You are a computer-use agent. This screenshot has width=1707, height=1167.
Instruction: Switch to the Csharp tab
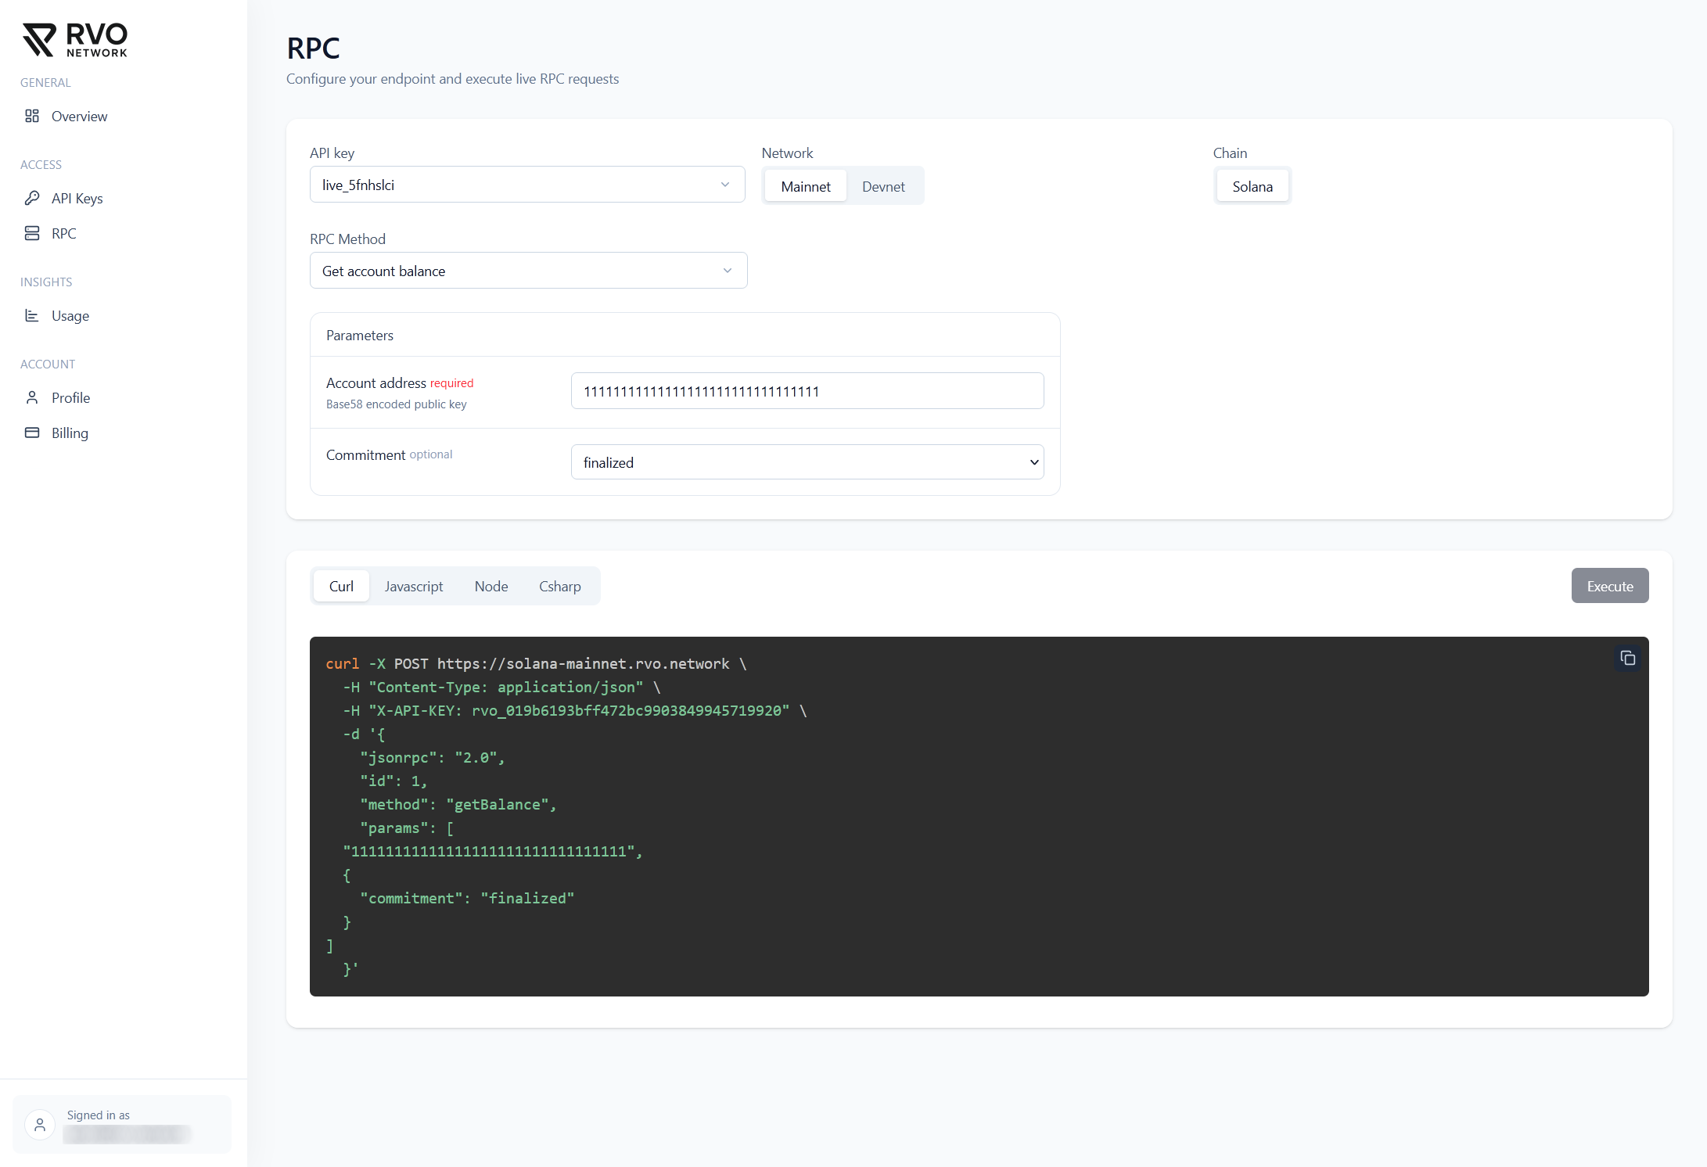coord(559,586)
